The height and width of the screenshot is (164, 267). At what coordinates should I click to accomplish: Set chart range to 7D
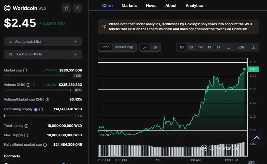[191, 47]
